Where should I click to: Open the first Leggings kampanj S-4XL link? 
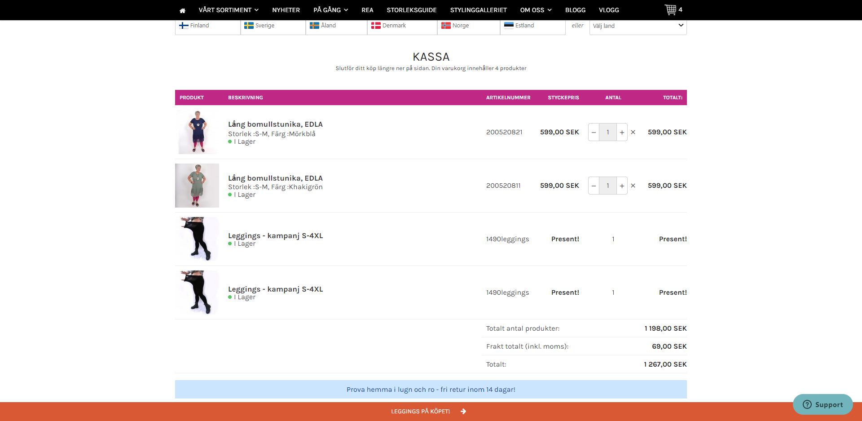pyautogui.click(x=275, y=235)
